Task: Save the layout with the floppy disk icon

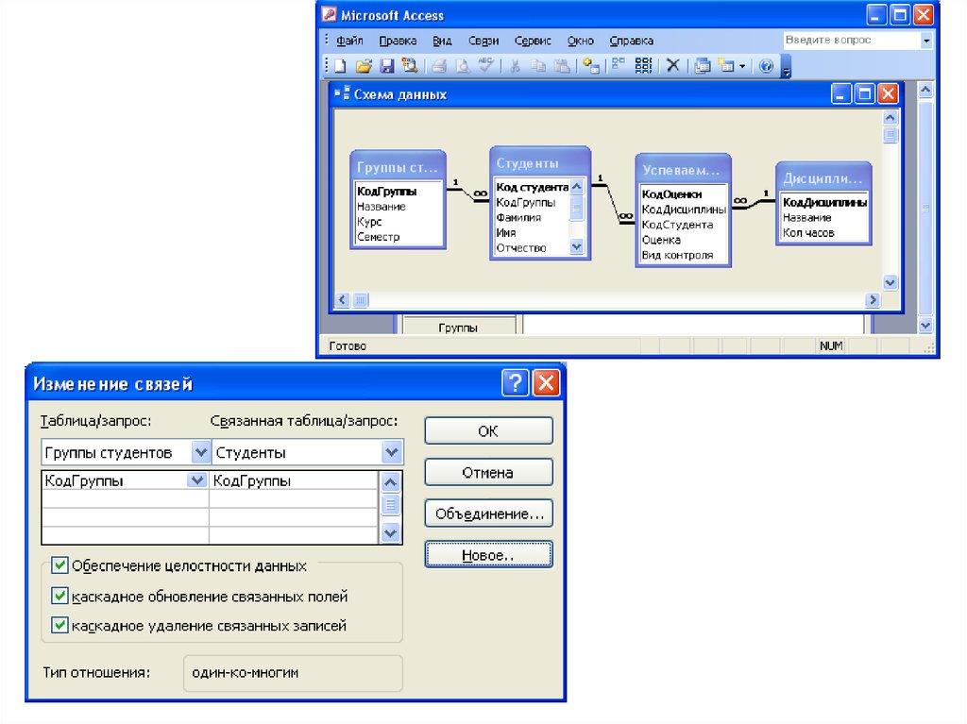Action: [386, 66]
